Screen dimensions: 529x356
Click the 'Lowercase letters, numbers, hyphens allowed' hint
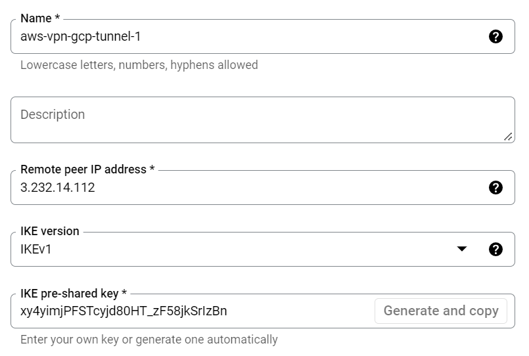[x=139, y=65]
